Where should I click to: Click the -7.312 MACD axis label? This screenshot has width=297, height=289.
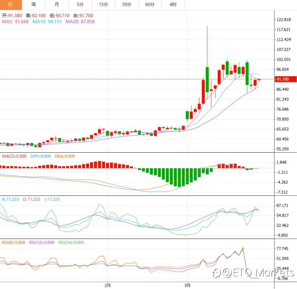(282, 192)
